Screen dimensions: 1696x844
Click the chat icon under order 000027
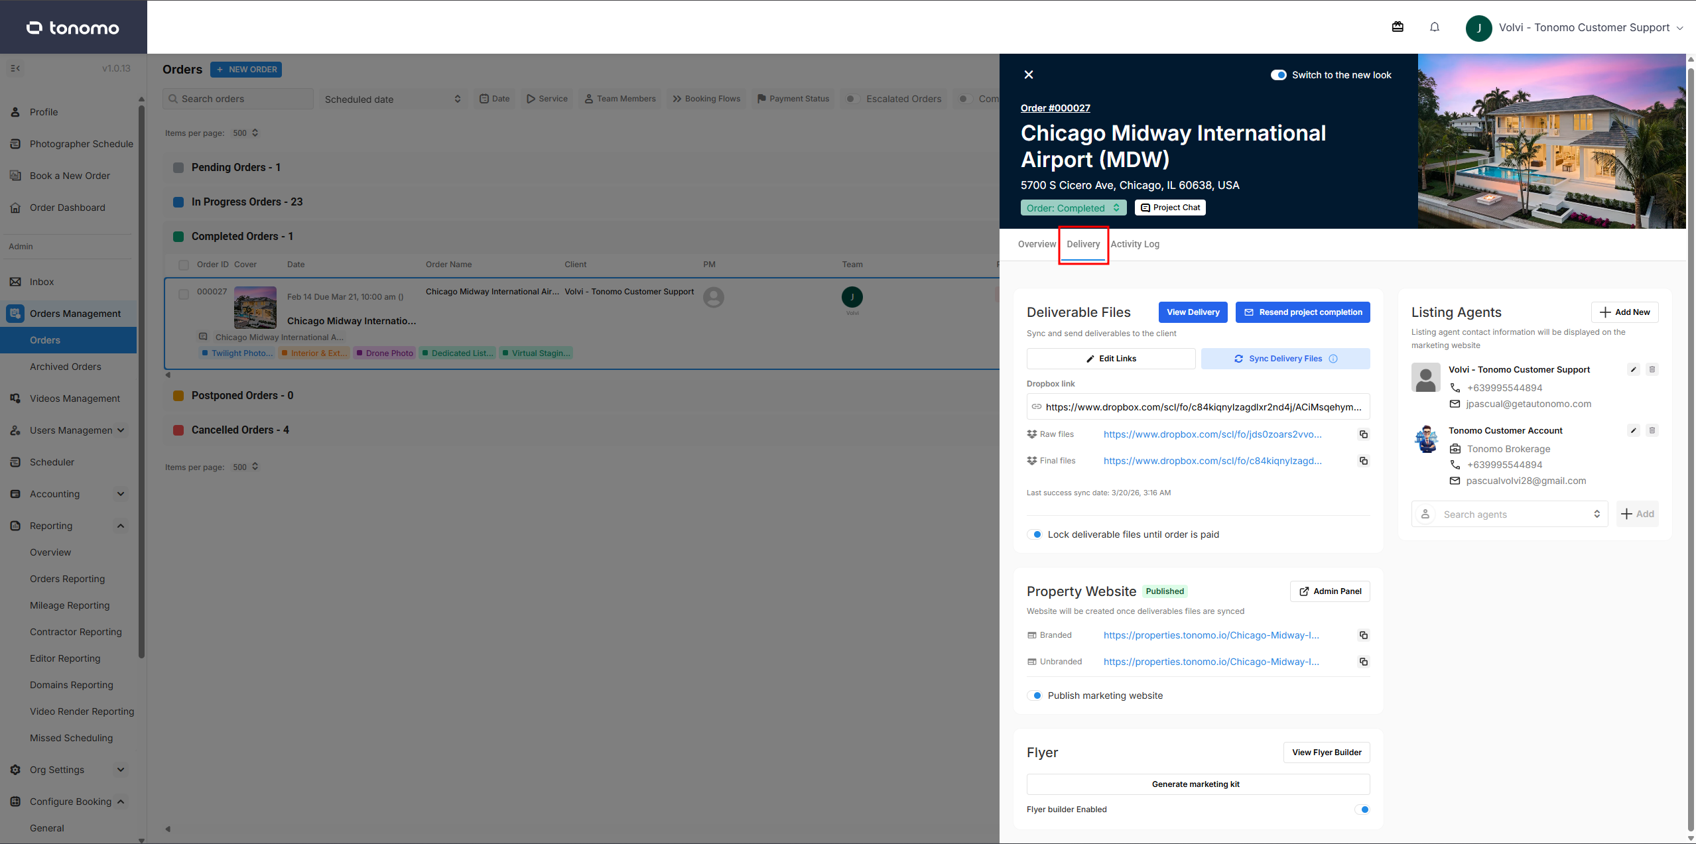(x=203, y=337)
